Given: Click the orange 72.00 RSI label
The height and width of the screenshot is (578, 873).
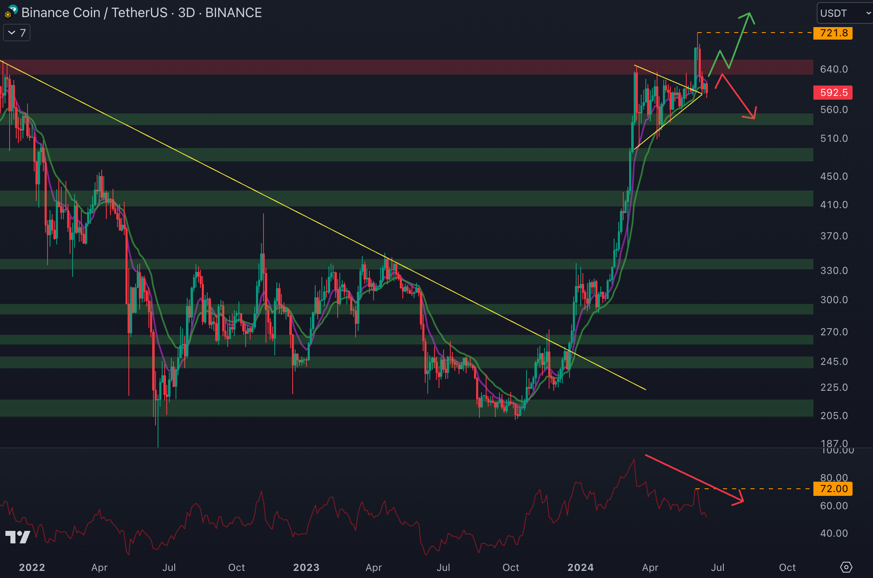Looking at the screenshot, I should [x=833, y=489].
